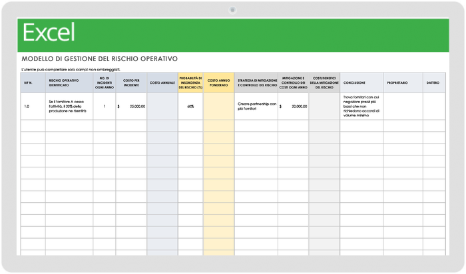Select the probability cell showing 60%
This screenshot has width=466, height=274.
pos(190,106)
